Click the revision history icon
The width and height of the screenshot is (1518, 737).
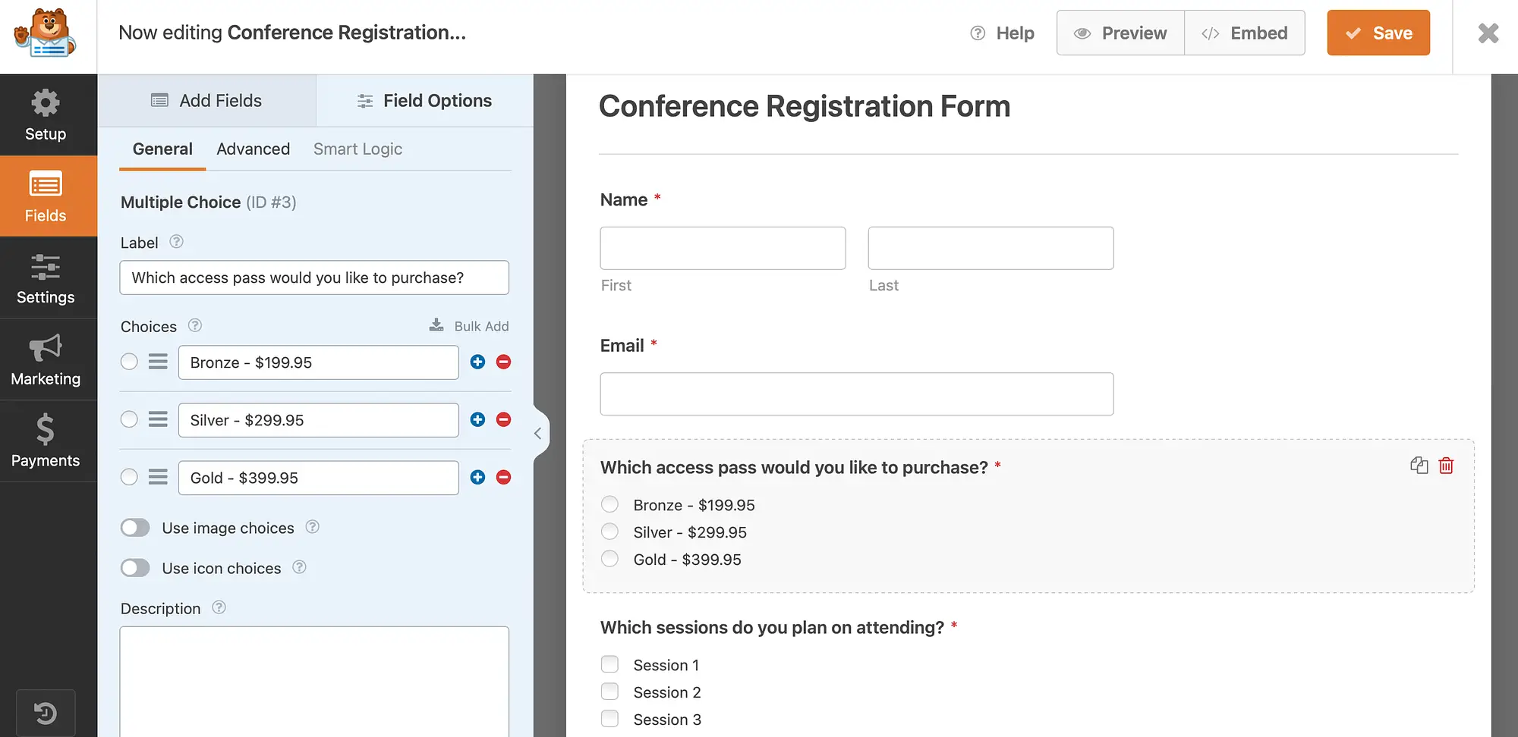(46, 713)
